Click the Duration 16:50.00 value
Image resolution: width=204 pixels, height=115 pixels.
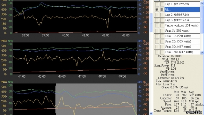tap(176, 56)
